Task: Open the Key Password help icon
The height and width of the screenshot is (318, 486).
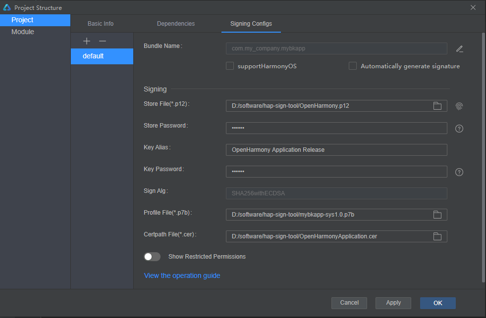Action: [459, 172]
